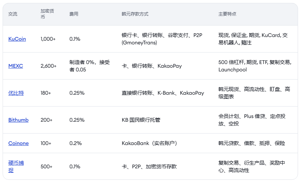The image size is (301, 182).
Task: Follow the Coinone exchange link
Action: click(19, 143)
